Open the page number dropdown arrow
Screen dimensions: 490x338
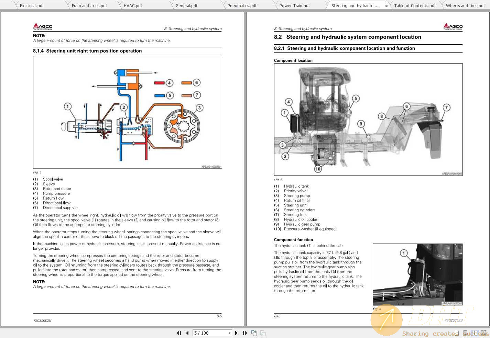229,333
